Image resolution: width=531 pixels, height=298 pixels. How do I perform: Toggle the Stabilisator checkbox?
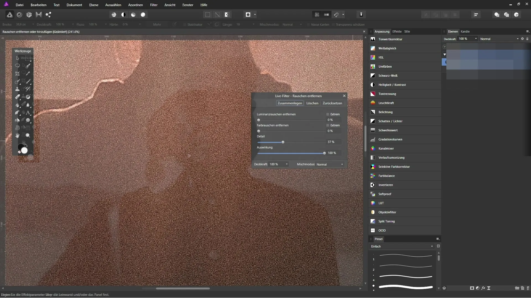pyautogui.click(x=185, y=25)
